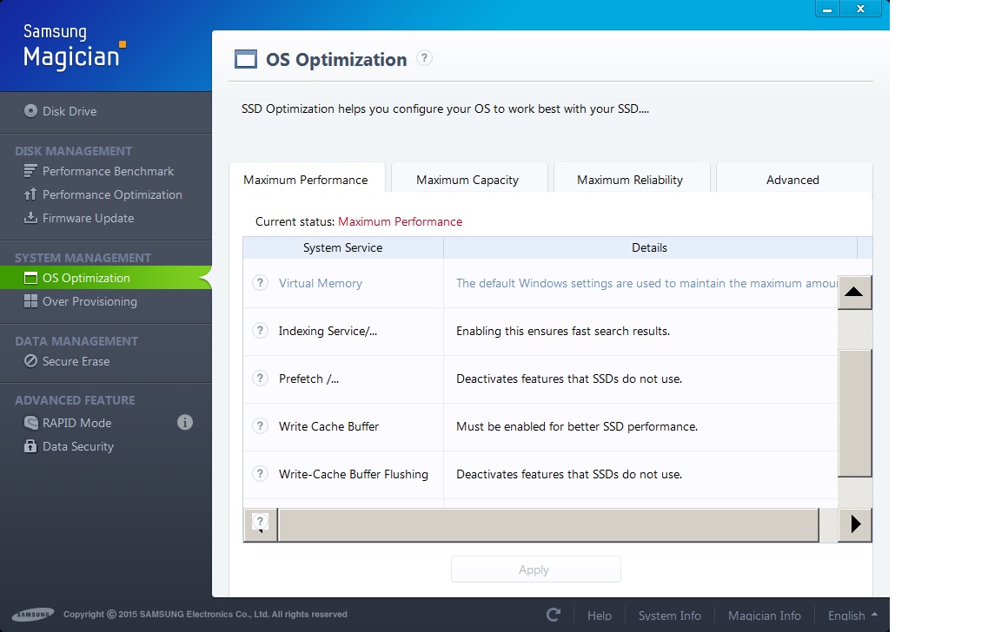The image size is (1001, 632).
Task: Open the Advanced tab
Action: click(792, 180)
